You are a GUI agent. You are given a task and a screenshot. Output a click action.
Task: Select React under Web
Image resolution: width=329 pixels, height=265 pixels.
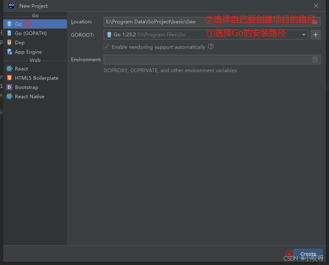click(35, 68)
